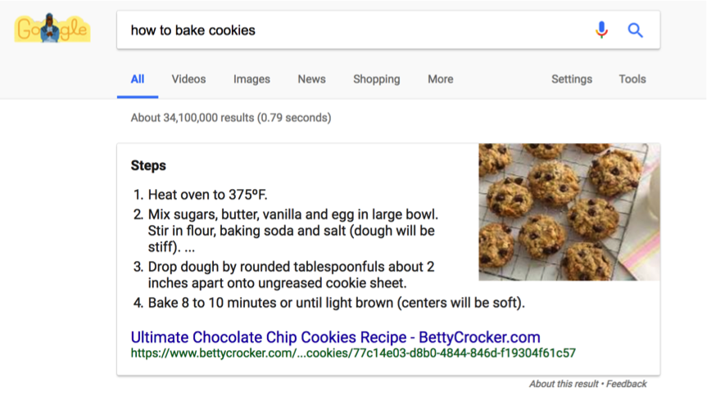The height and width of the screenshot is (400, 707).
Task: Click the results count statistics text
Action: click(231, 118)
